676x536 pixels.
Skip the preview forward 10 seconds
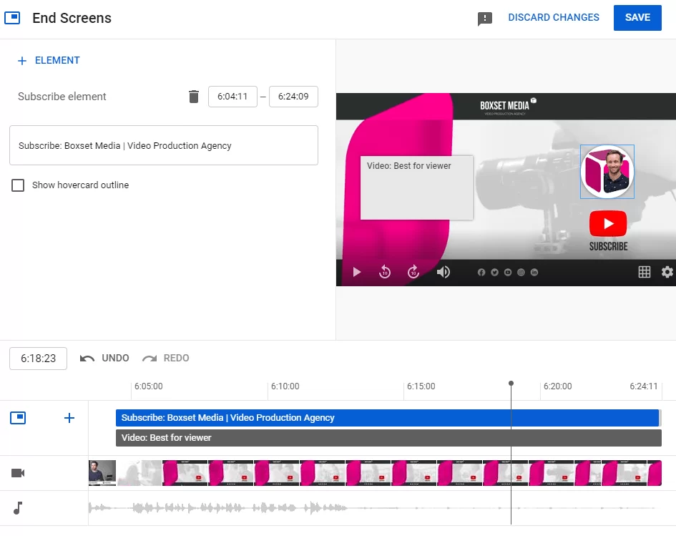pyautogui.click(x=413, y=272)
